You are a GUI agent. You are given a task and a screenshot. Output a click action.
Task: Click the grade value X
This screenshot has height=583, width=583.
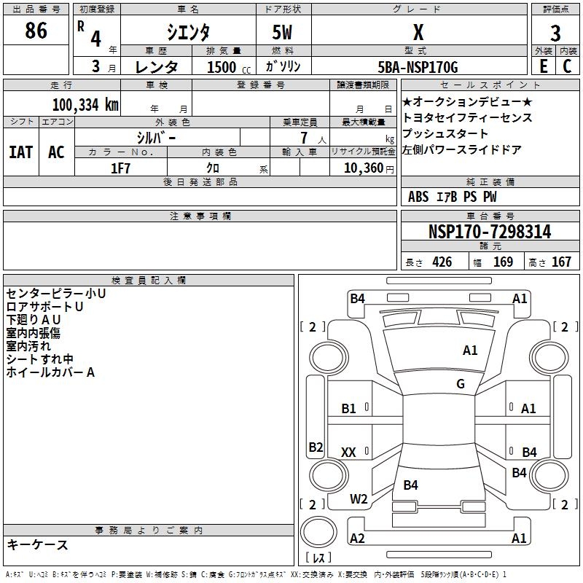coord(418,32)
